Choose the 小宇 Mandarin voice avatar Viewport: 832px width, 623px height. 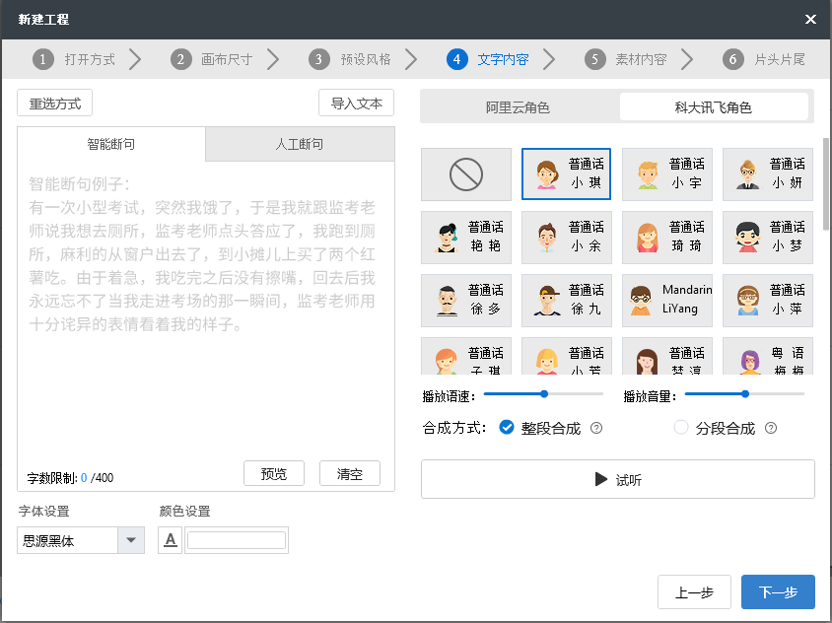[667, 174]
